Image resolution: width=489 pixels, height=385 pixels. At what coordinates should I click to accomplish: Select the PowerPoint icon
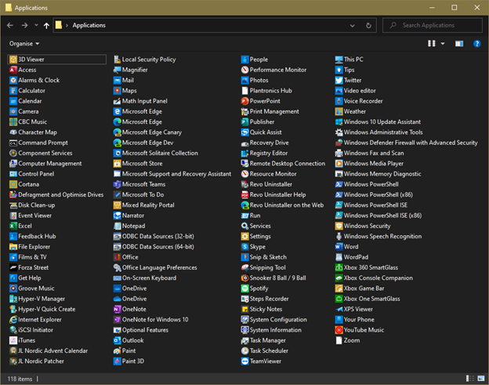pyautogui.click(x=244, y=101)
